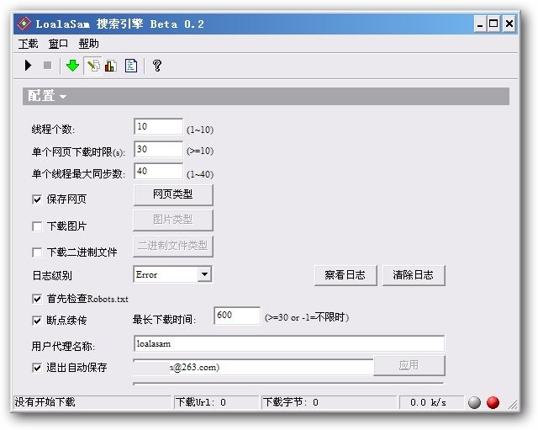Open the document log icon
The image size is (538, 430).
(x=131, y=66)
